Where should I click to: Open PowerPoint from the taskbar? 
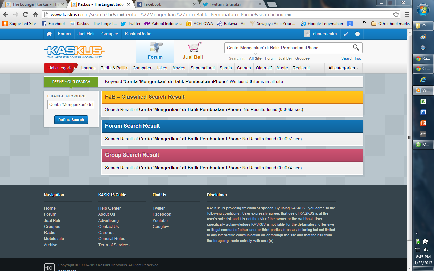pyautogui.click(x=423, y=123)
